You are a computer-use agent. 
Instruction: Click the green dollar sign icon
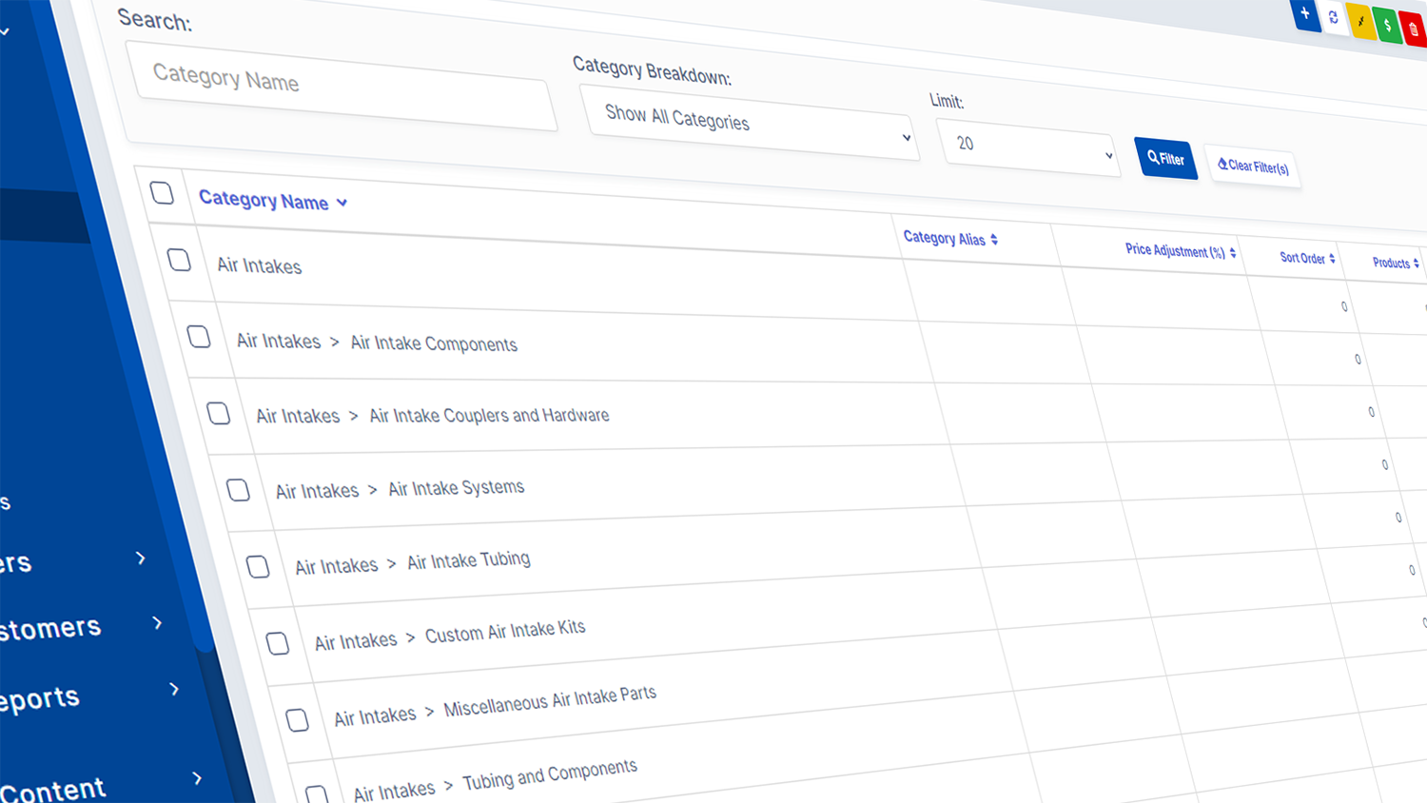coord(1388,26)
